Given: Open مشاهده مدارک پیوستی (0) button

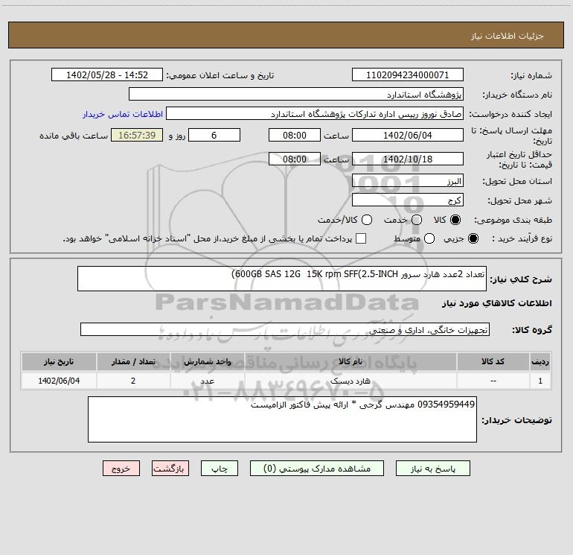Looking at the screenshot, I should click(x=317, y=469).
